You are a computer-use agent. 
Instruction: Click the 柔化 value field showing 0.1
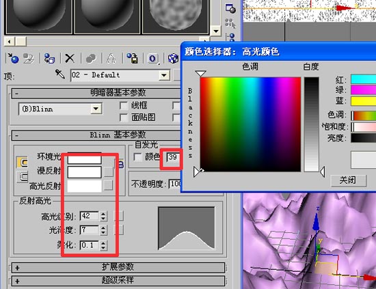[89, 245]
